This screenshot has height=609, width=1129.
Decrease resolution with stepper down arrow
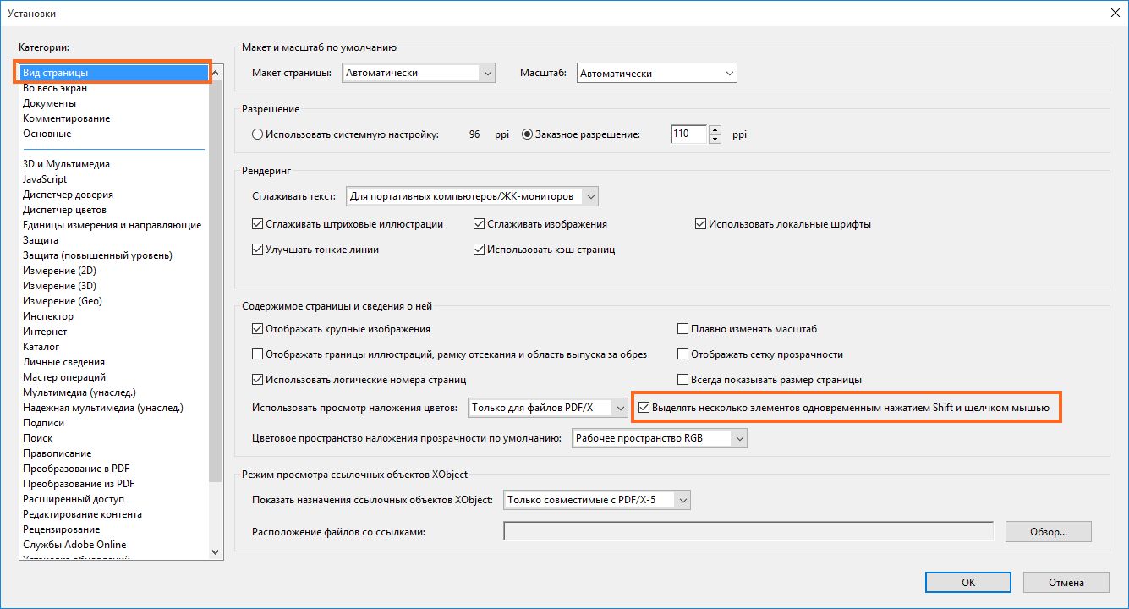tap(715, 139)
